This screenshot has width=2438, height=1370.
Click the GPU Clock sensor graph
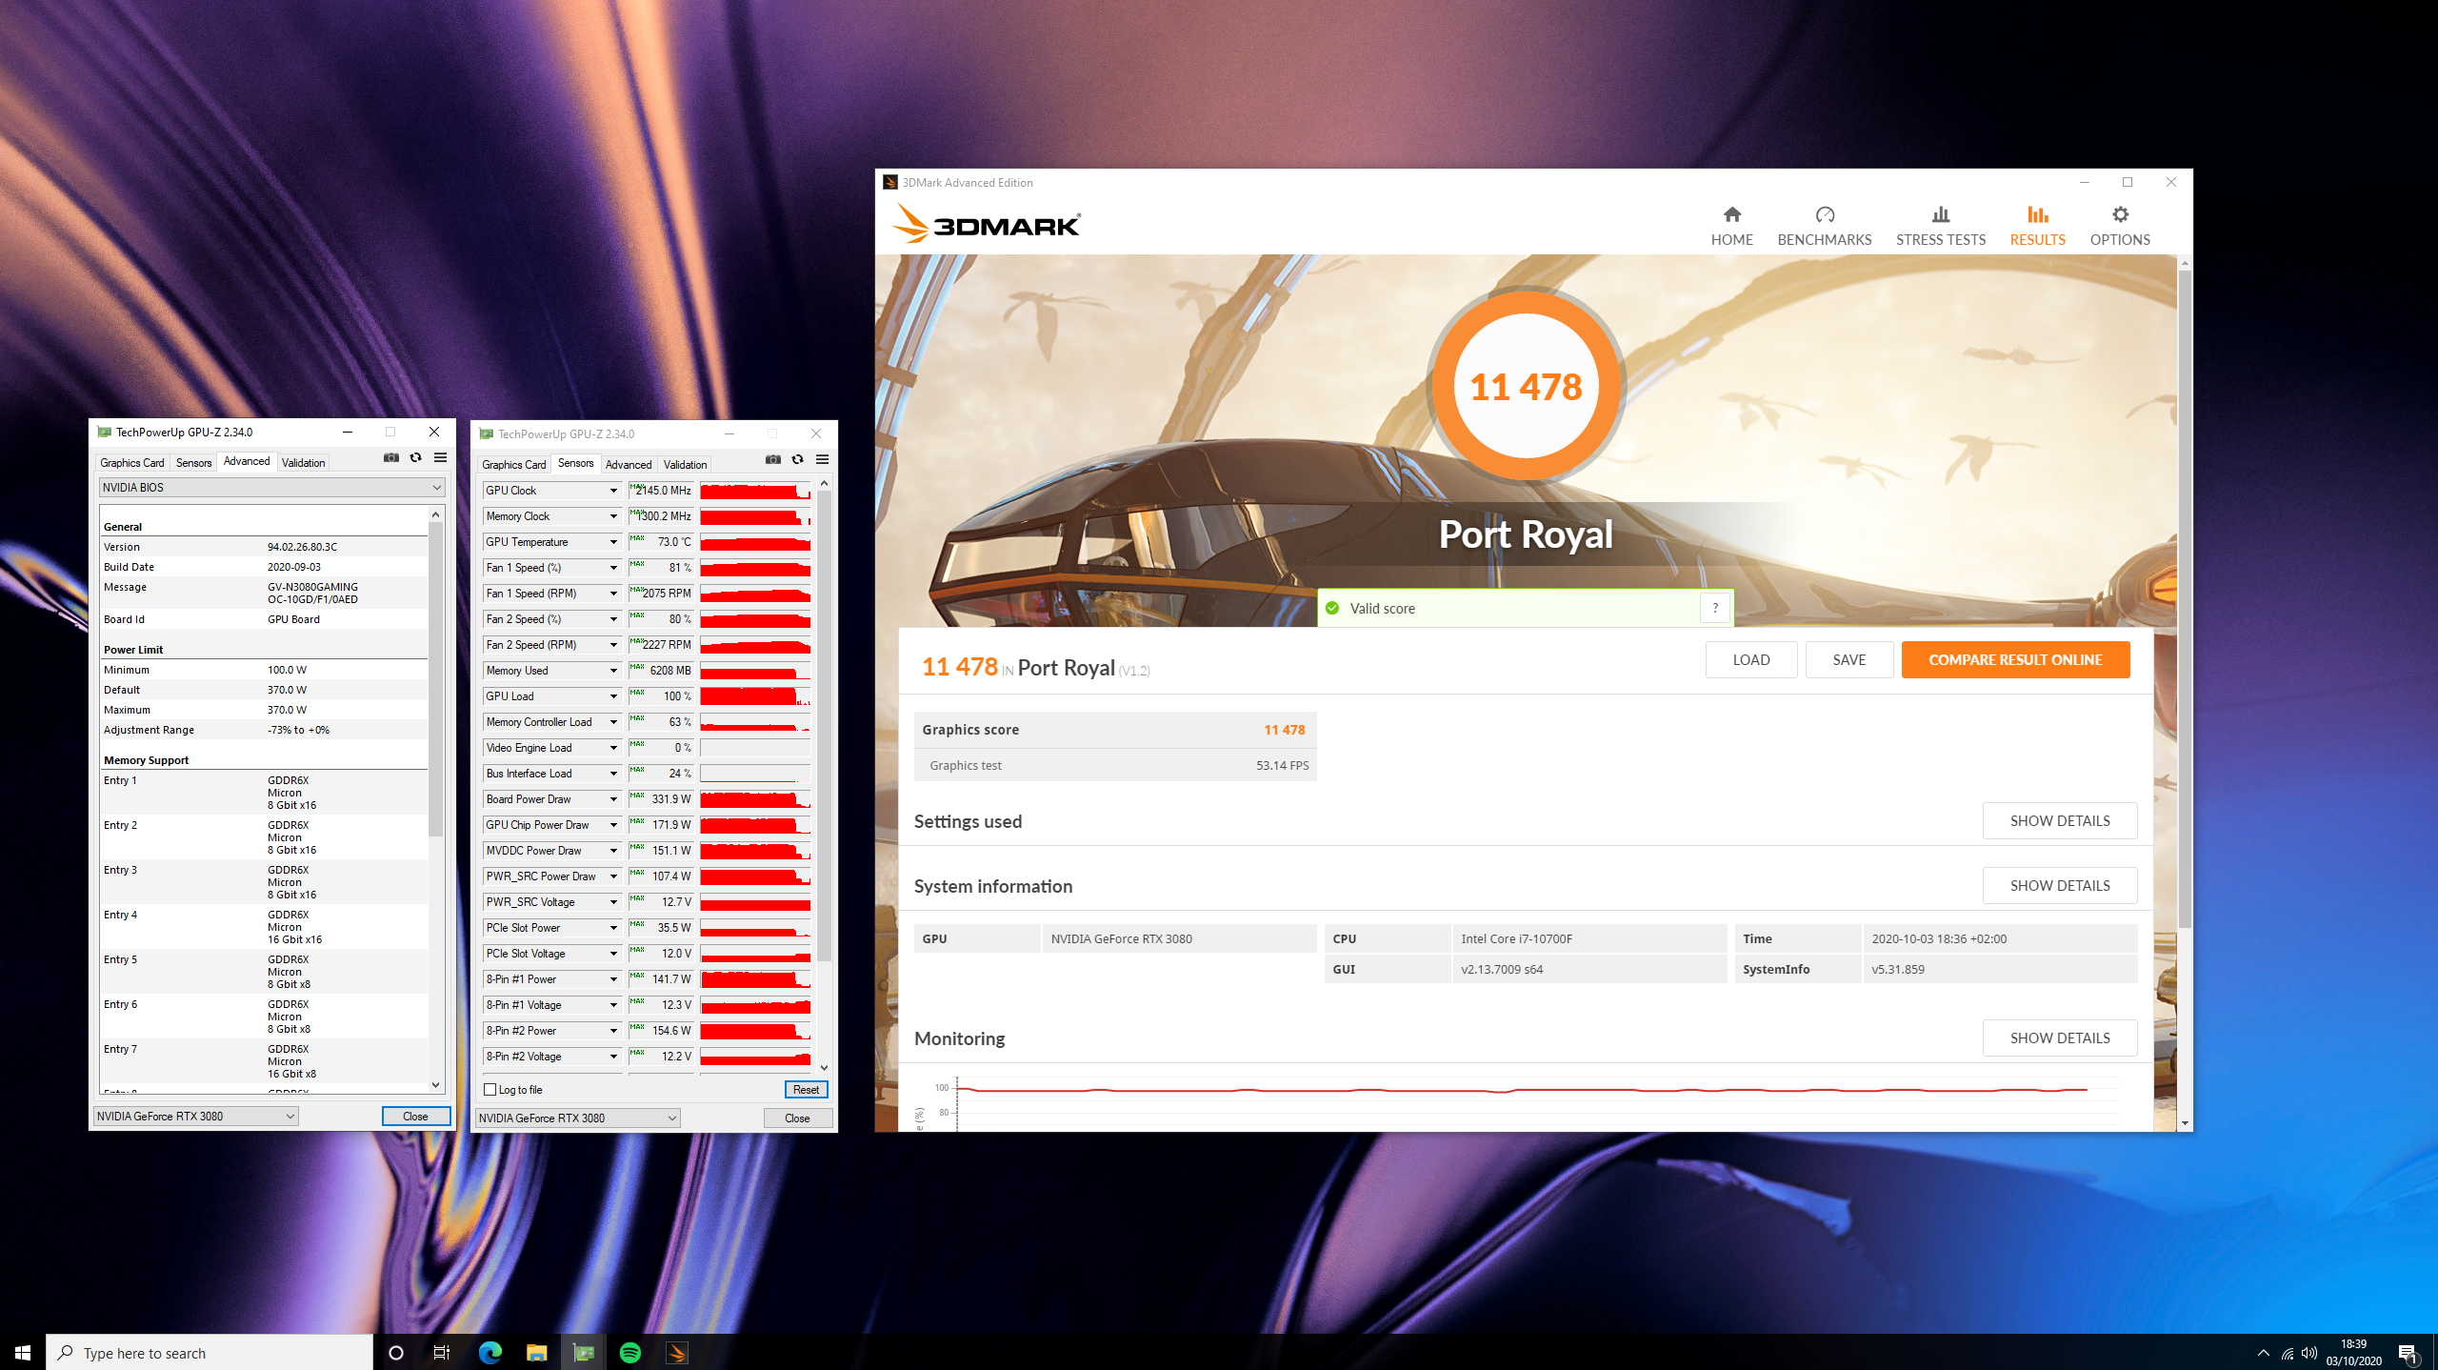tap(755, 490)
